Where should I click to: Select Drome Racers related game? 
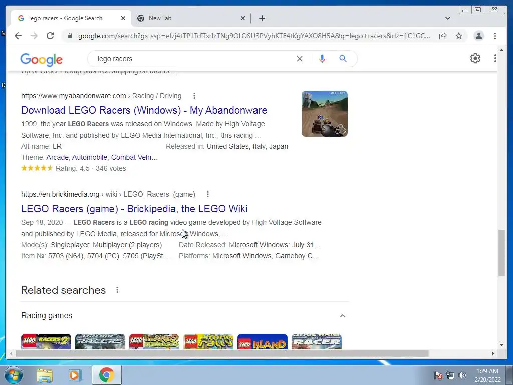point(100,341)
